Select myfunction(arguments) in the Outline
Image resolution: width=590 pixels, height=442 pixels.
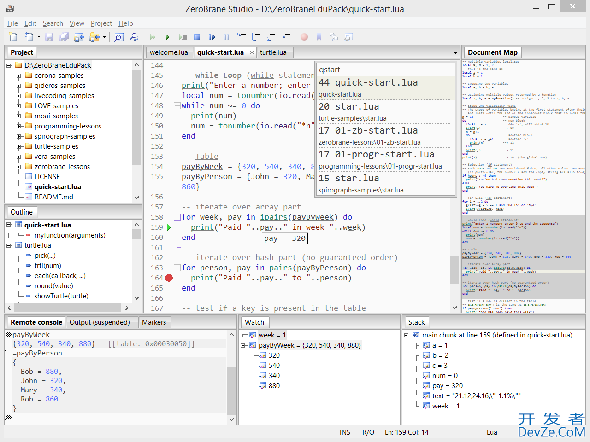[x=70, y=235]
